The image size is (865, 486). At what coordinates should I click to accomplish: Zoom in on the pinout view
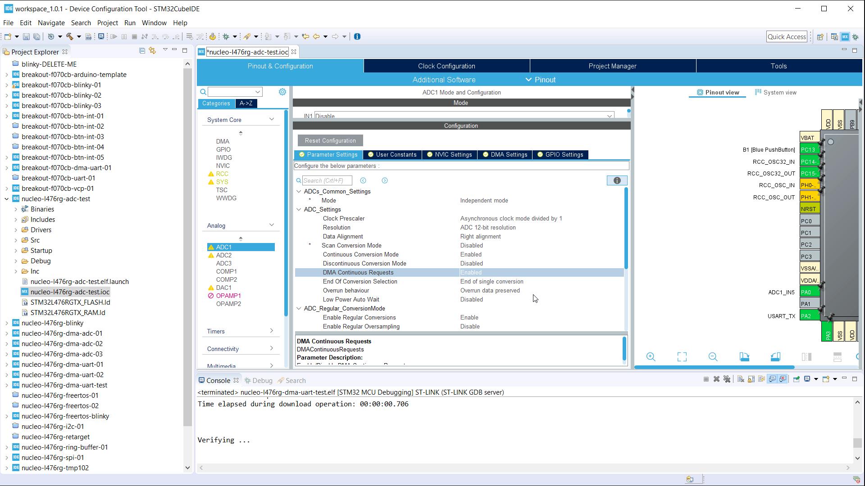[x=651, y=357]
